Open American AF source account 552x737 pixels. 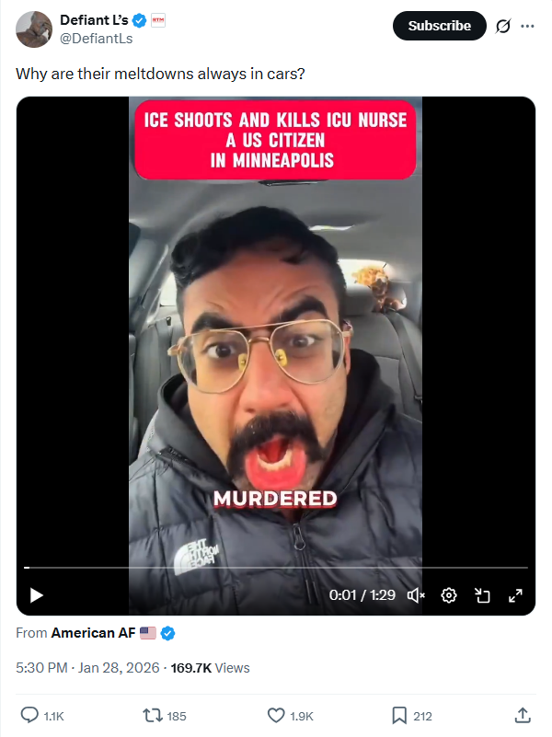(94, 633)
